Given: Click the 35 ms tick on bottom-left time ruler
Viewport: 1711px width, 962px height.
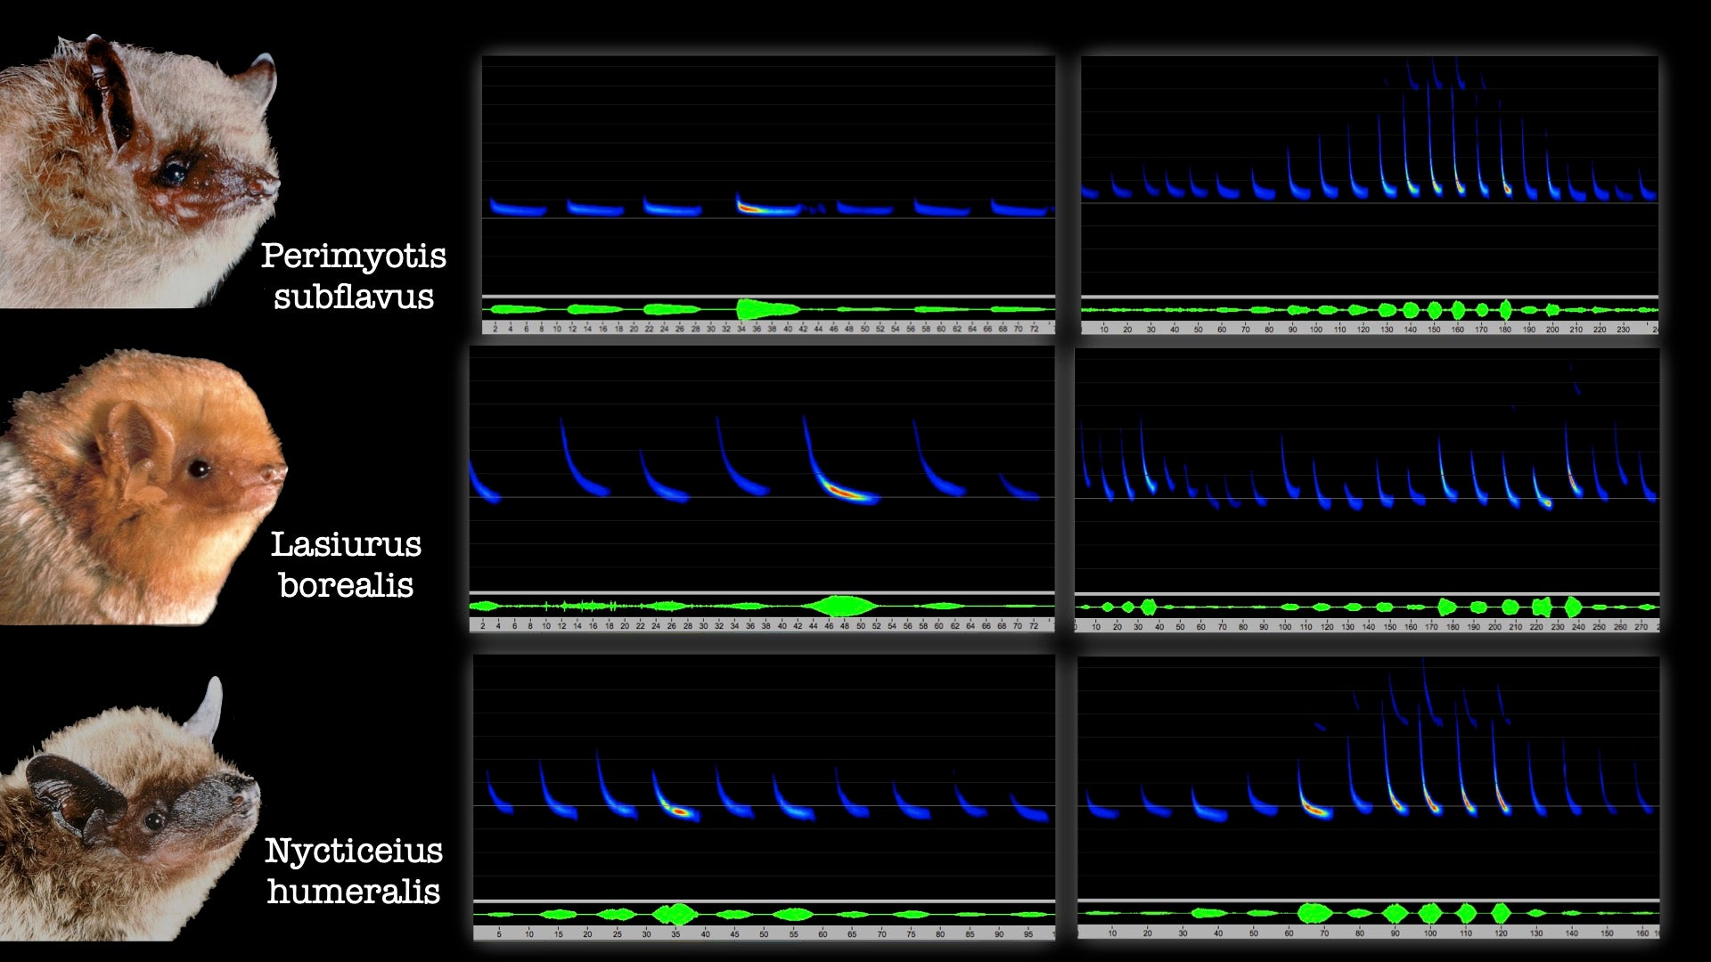Looking at the screenshot, I should [675, 934].
